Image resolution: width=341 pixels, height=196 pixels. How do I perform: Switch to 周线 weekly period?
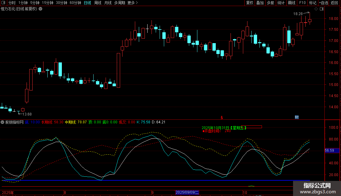(x=97, y=3)
